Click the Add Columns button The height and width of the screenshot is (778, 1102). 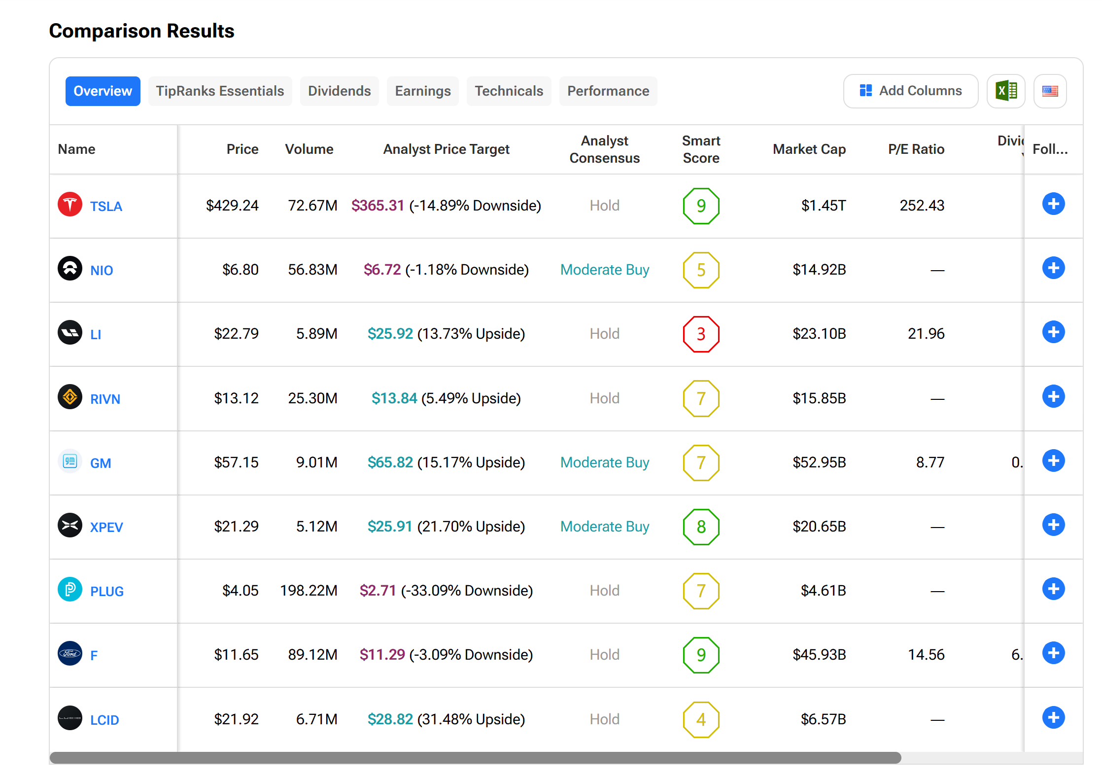click(910, 91)
